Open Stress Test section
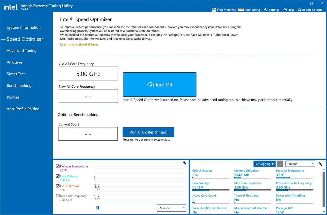 pos(16,74)
